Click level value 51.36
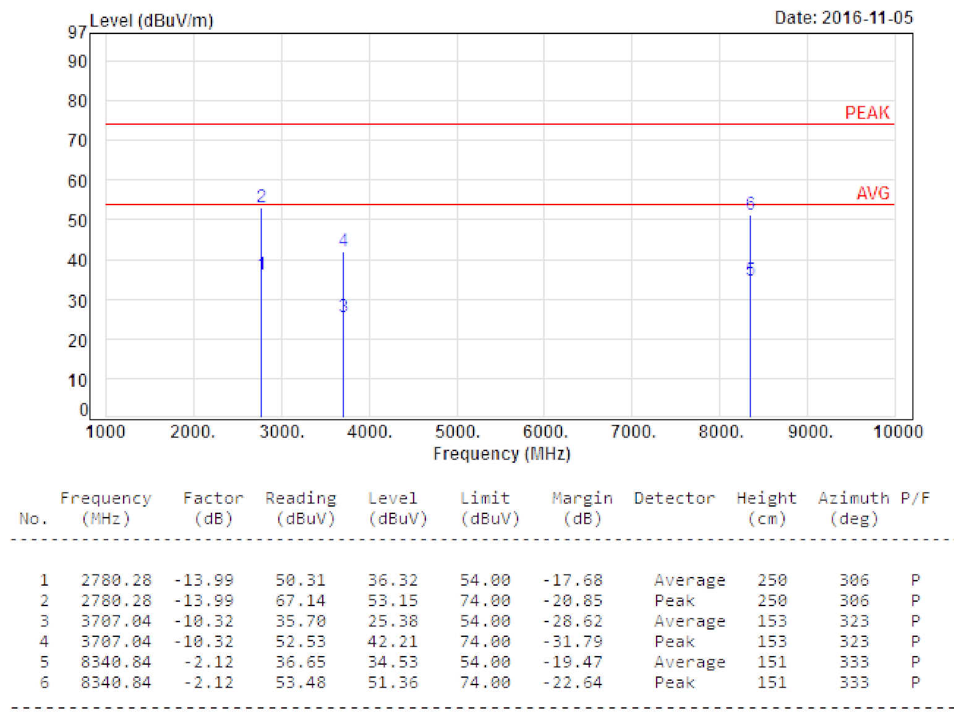 (x=393, y=682)
